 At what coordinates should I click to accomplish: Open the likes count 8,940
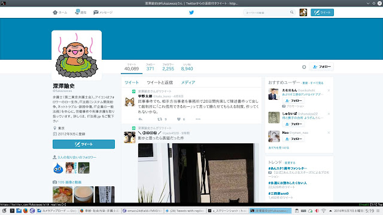pyautogui.click(x=187, y=67)
